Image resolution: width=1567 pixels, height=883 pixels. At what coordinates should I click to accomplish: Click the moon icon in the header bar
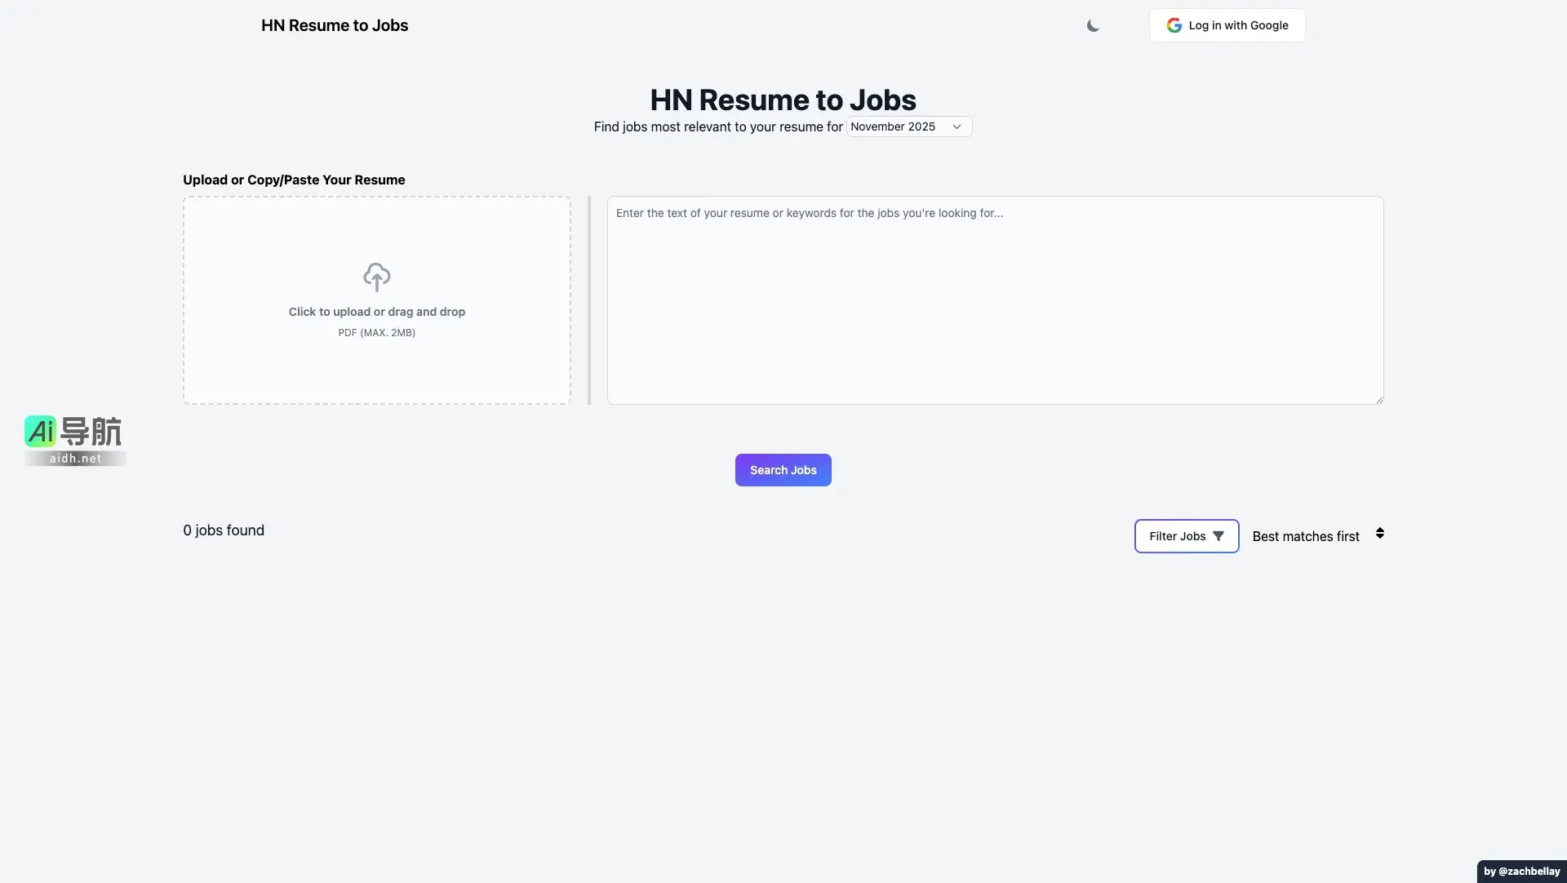click(x=1093, y=25)
